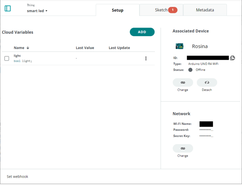Switch to the Setup tab
The width and height of the screenshot is (242, 185).
tap(117, 10)
